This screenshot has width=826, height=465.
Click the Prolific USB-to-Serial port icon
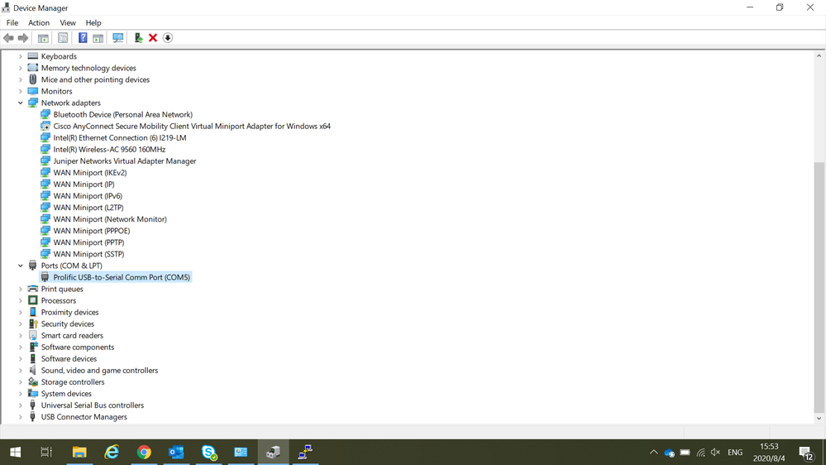point(45,277)
